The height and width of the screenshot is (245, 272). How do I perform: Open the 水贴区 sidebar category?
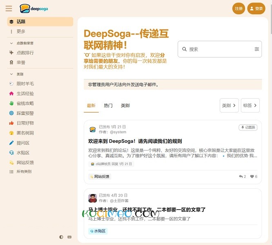tap(40, 153)
